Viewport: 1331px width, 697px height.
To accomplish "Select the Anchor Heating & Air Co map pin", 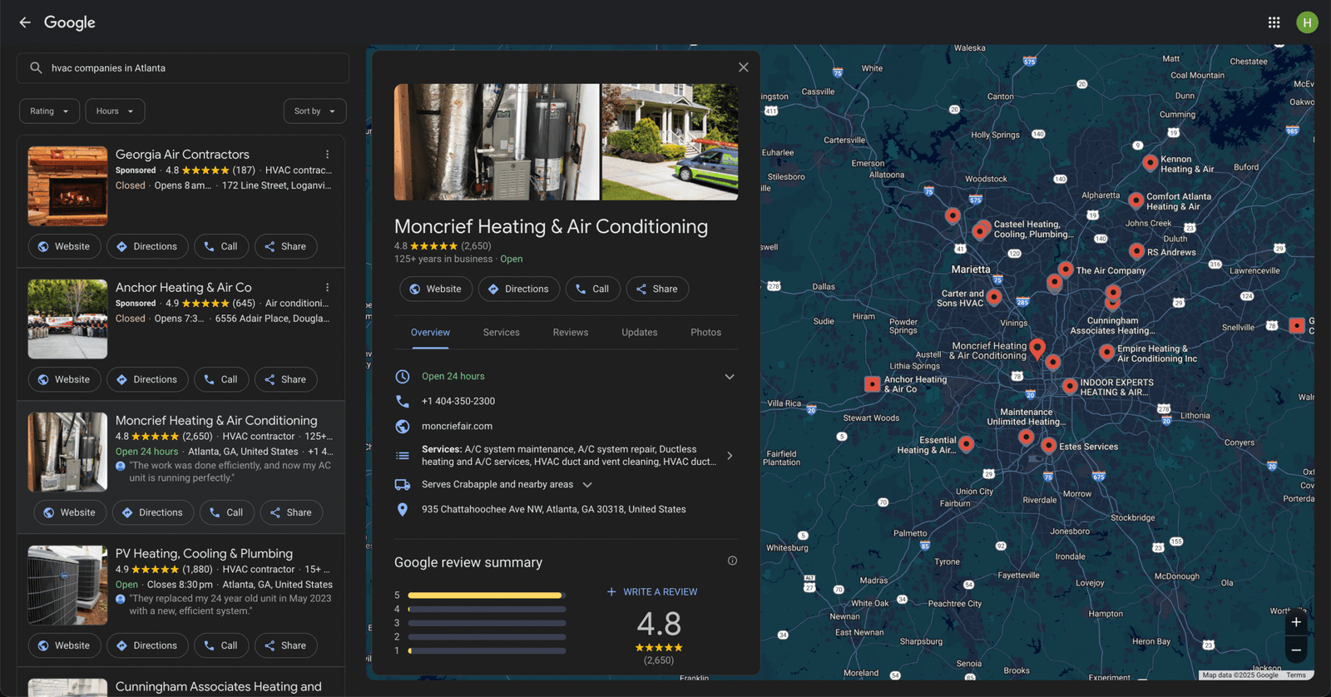I will pyautogui.click(x=872, y=383).
